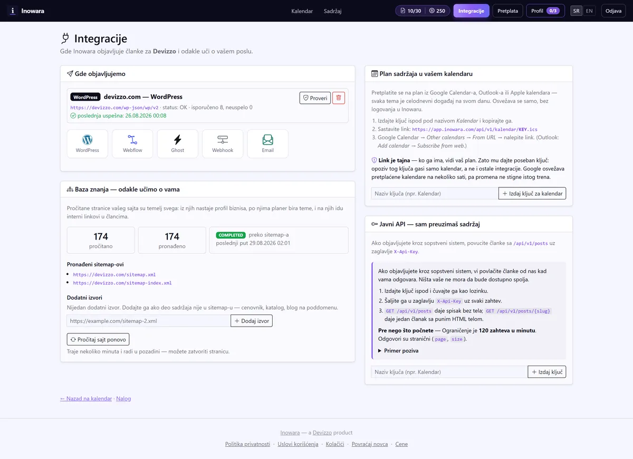Image resolution: width=633 pixels, height=459 pixels.
Task: Select the WordPress integration tile
Action: click(x=88, y=144)
